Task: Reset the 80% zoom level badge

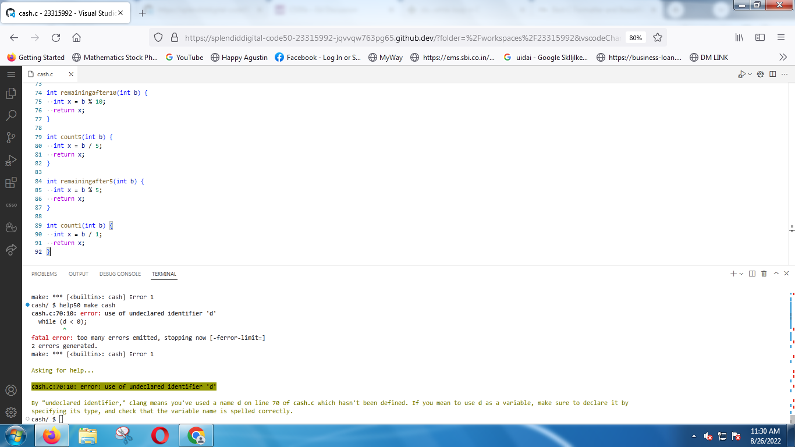Action: 636,37
